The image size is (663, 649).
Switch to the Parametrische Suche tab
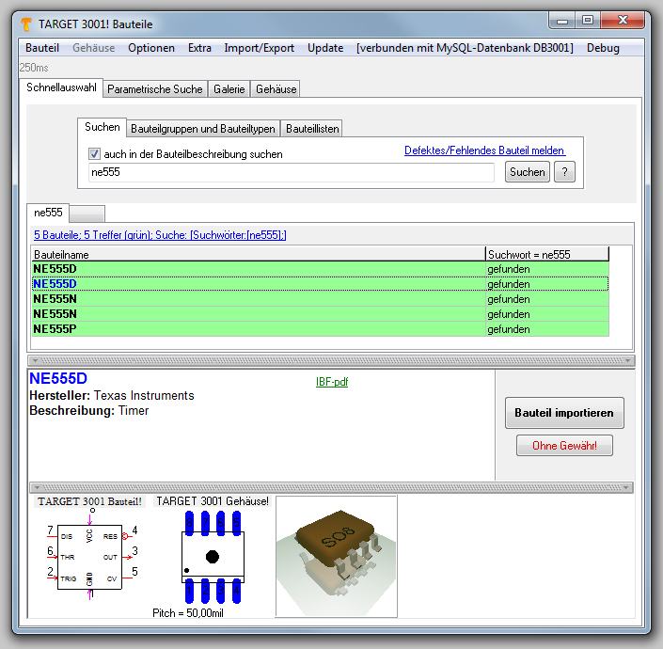154,89
